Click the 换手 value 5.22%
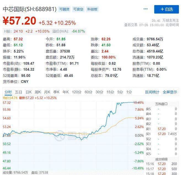182x175 pixels. (x=19, y=51)
